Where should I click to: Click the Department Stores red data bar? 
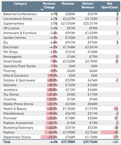point(48,137)
